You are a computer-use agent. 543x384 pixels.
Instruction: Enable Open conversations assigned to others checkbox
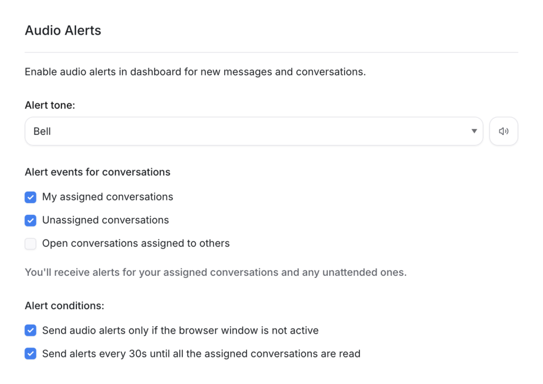point(30,243)
